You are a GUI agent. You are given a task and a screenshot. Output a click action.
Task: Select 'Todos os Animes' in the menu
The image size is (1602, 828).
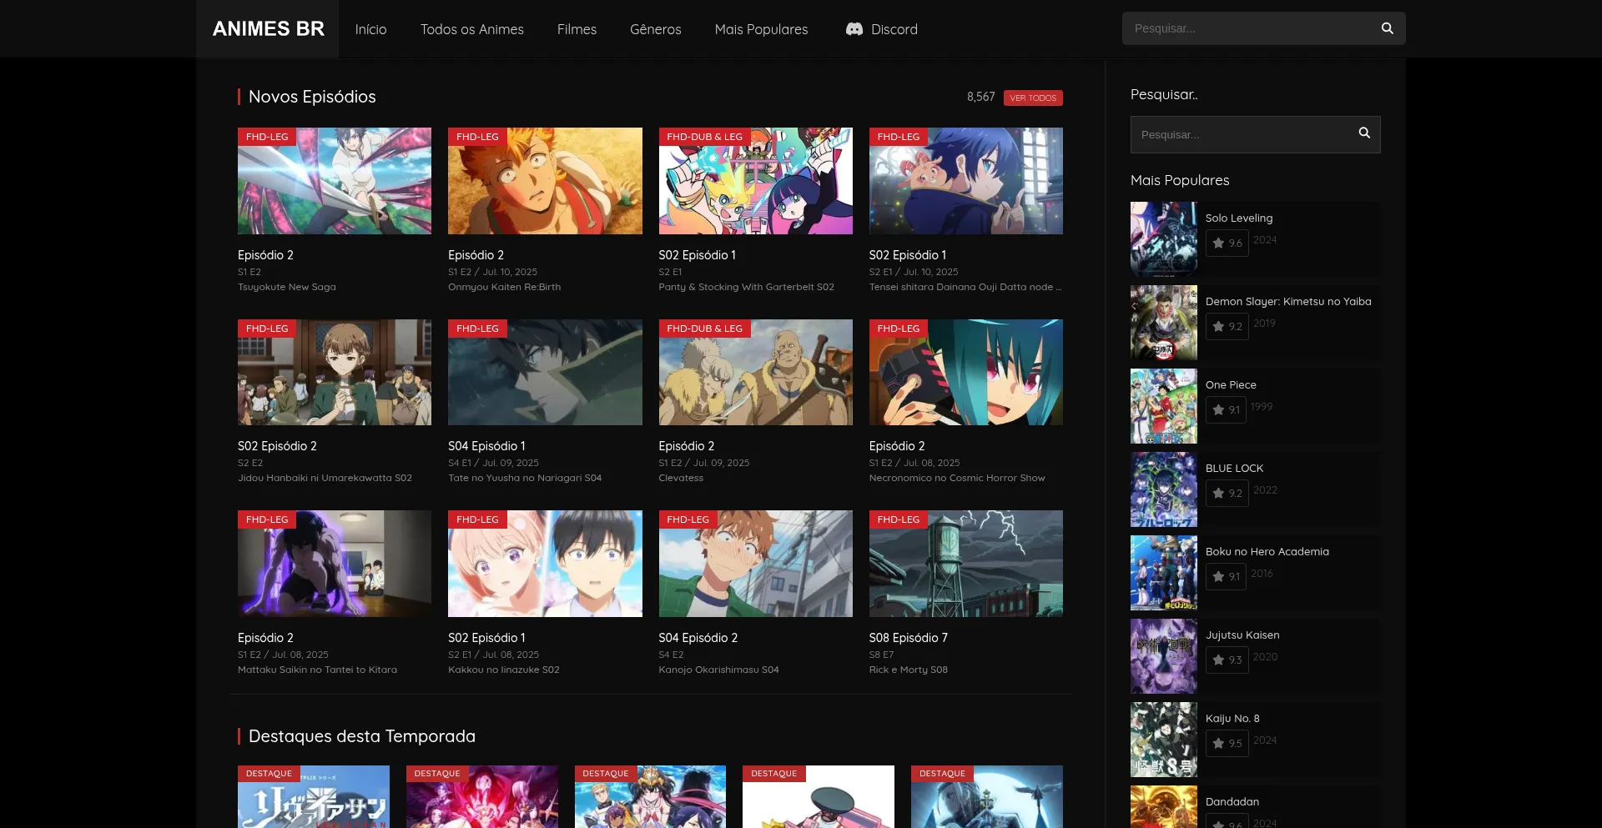(x=472, y=29)
